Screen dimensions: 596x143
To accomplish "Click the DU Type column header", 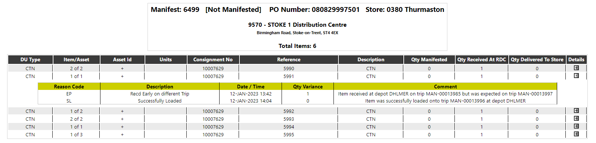I will [x=30, y=59].
